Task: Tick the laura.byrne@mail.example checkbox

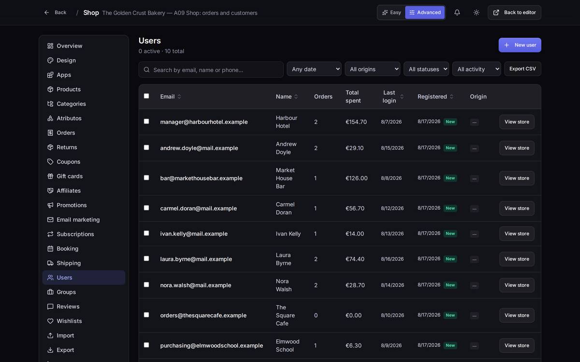Action: 146,258
